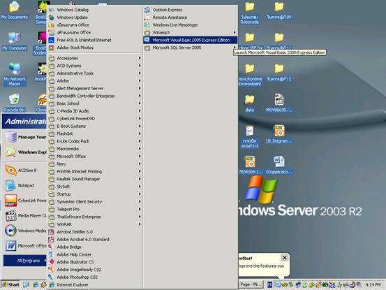Select Outlook Express menu entry
The height and width of the screenshot is (290, 386).
191,10
